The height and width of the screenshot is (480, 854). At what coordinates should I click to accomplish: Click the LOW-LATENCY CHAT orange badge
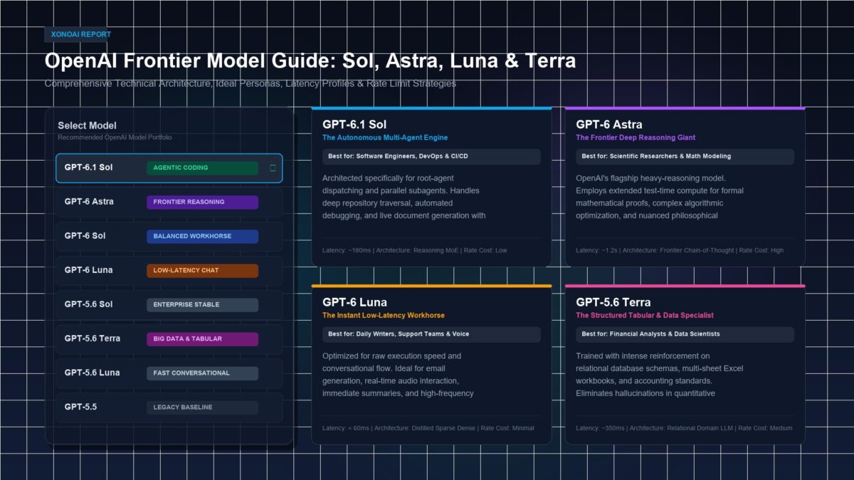(202, 270)
